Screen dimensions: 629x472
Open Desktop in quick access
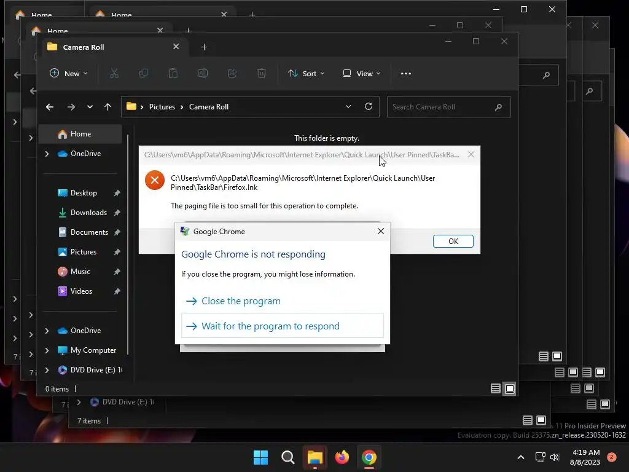[84, 193]
